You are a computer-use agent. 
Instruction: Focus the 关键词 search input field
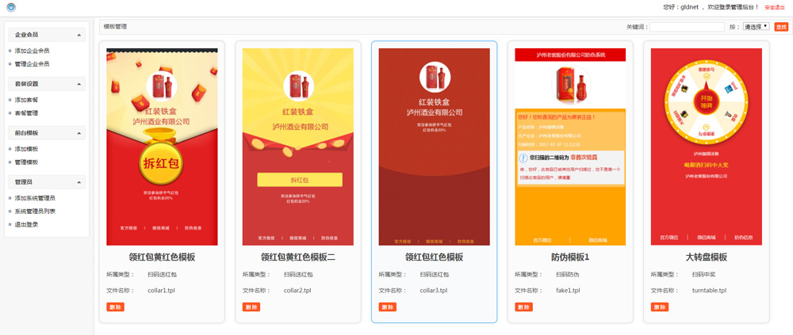tap(687, 27)
